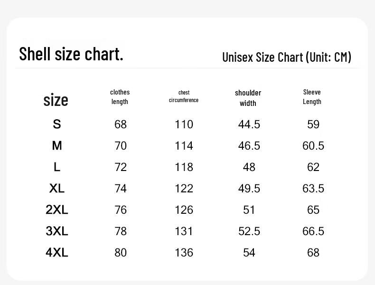The width and height of the screenshot is (375, 285).
Task: Click the S size row label
Action: pyautogui.click(x=57, y=124)
